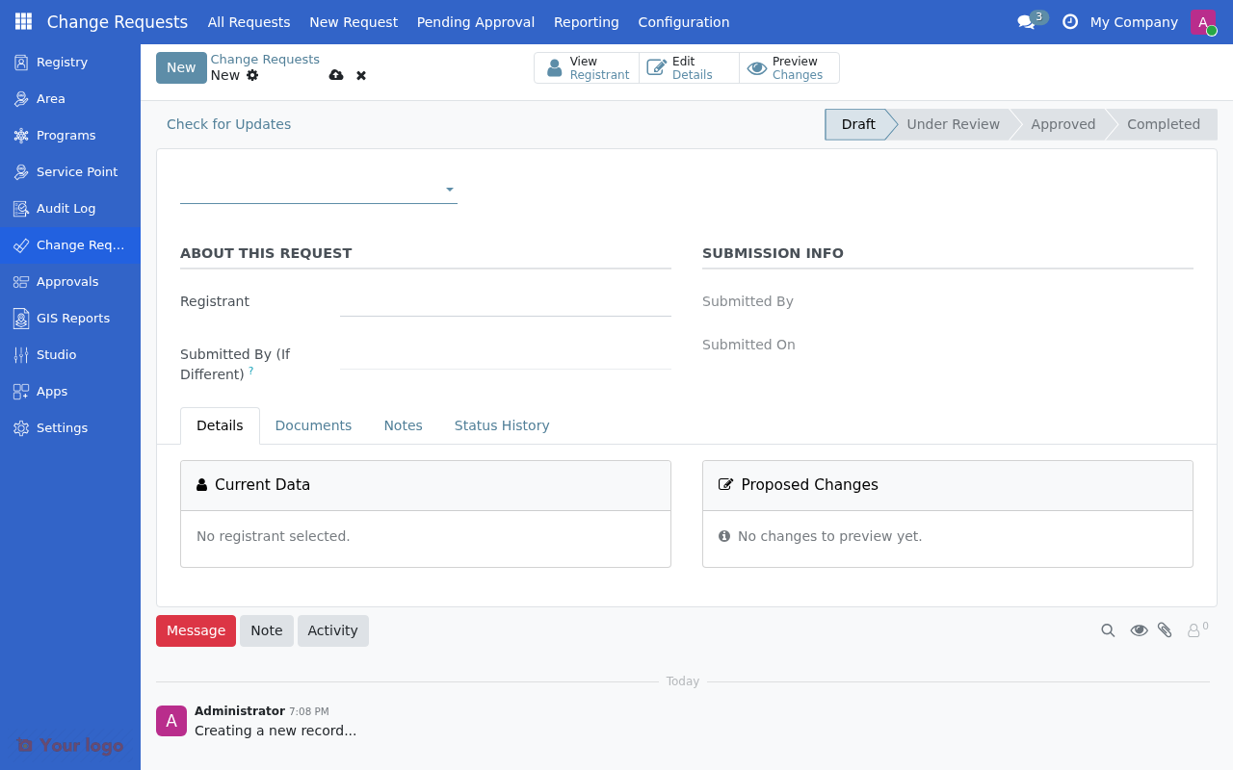Open the Registrant selection field

pos(506,301)
